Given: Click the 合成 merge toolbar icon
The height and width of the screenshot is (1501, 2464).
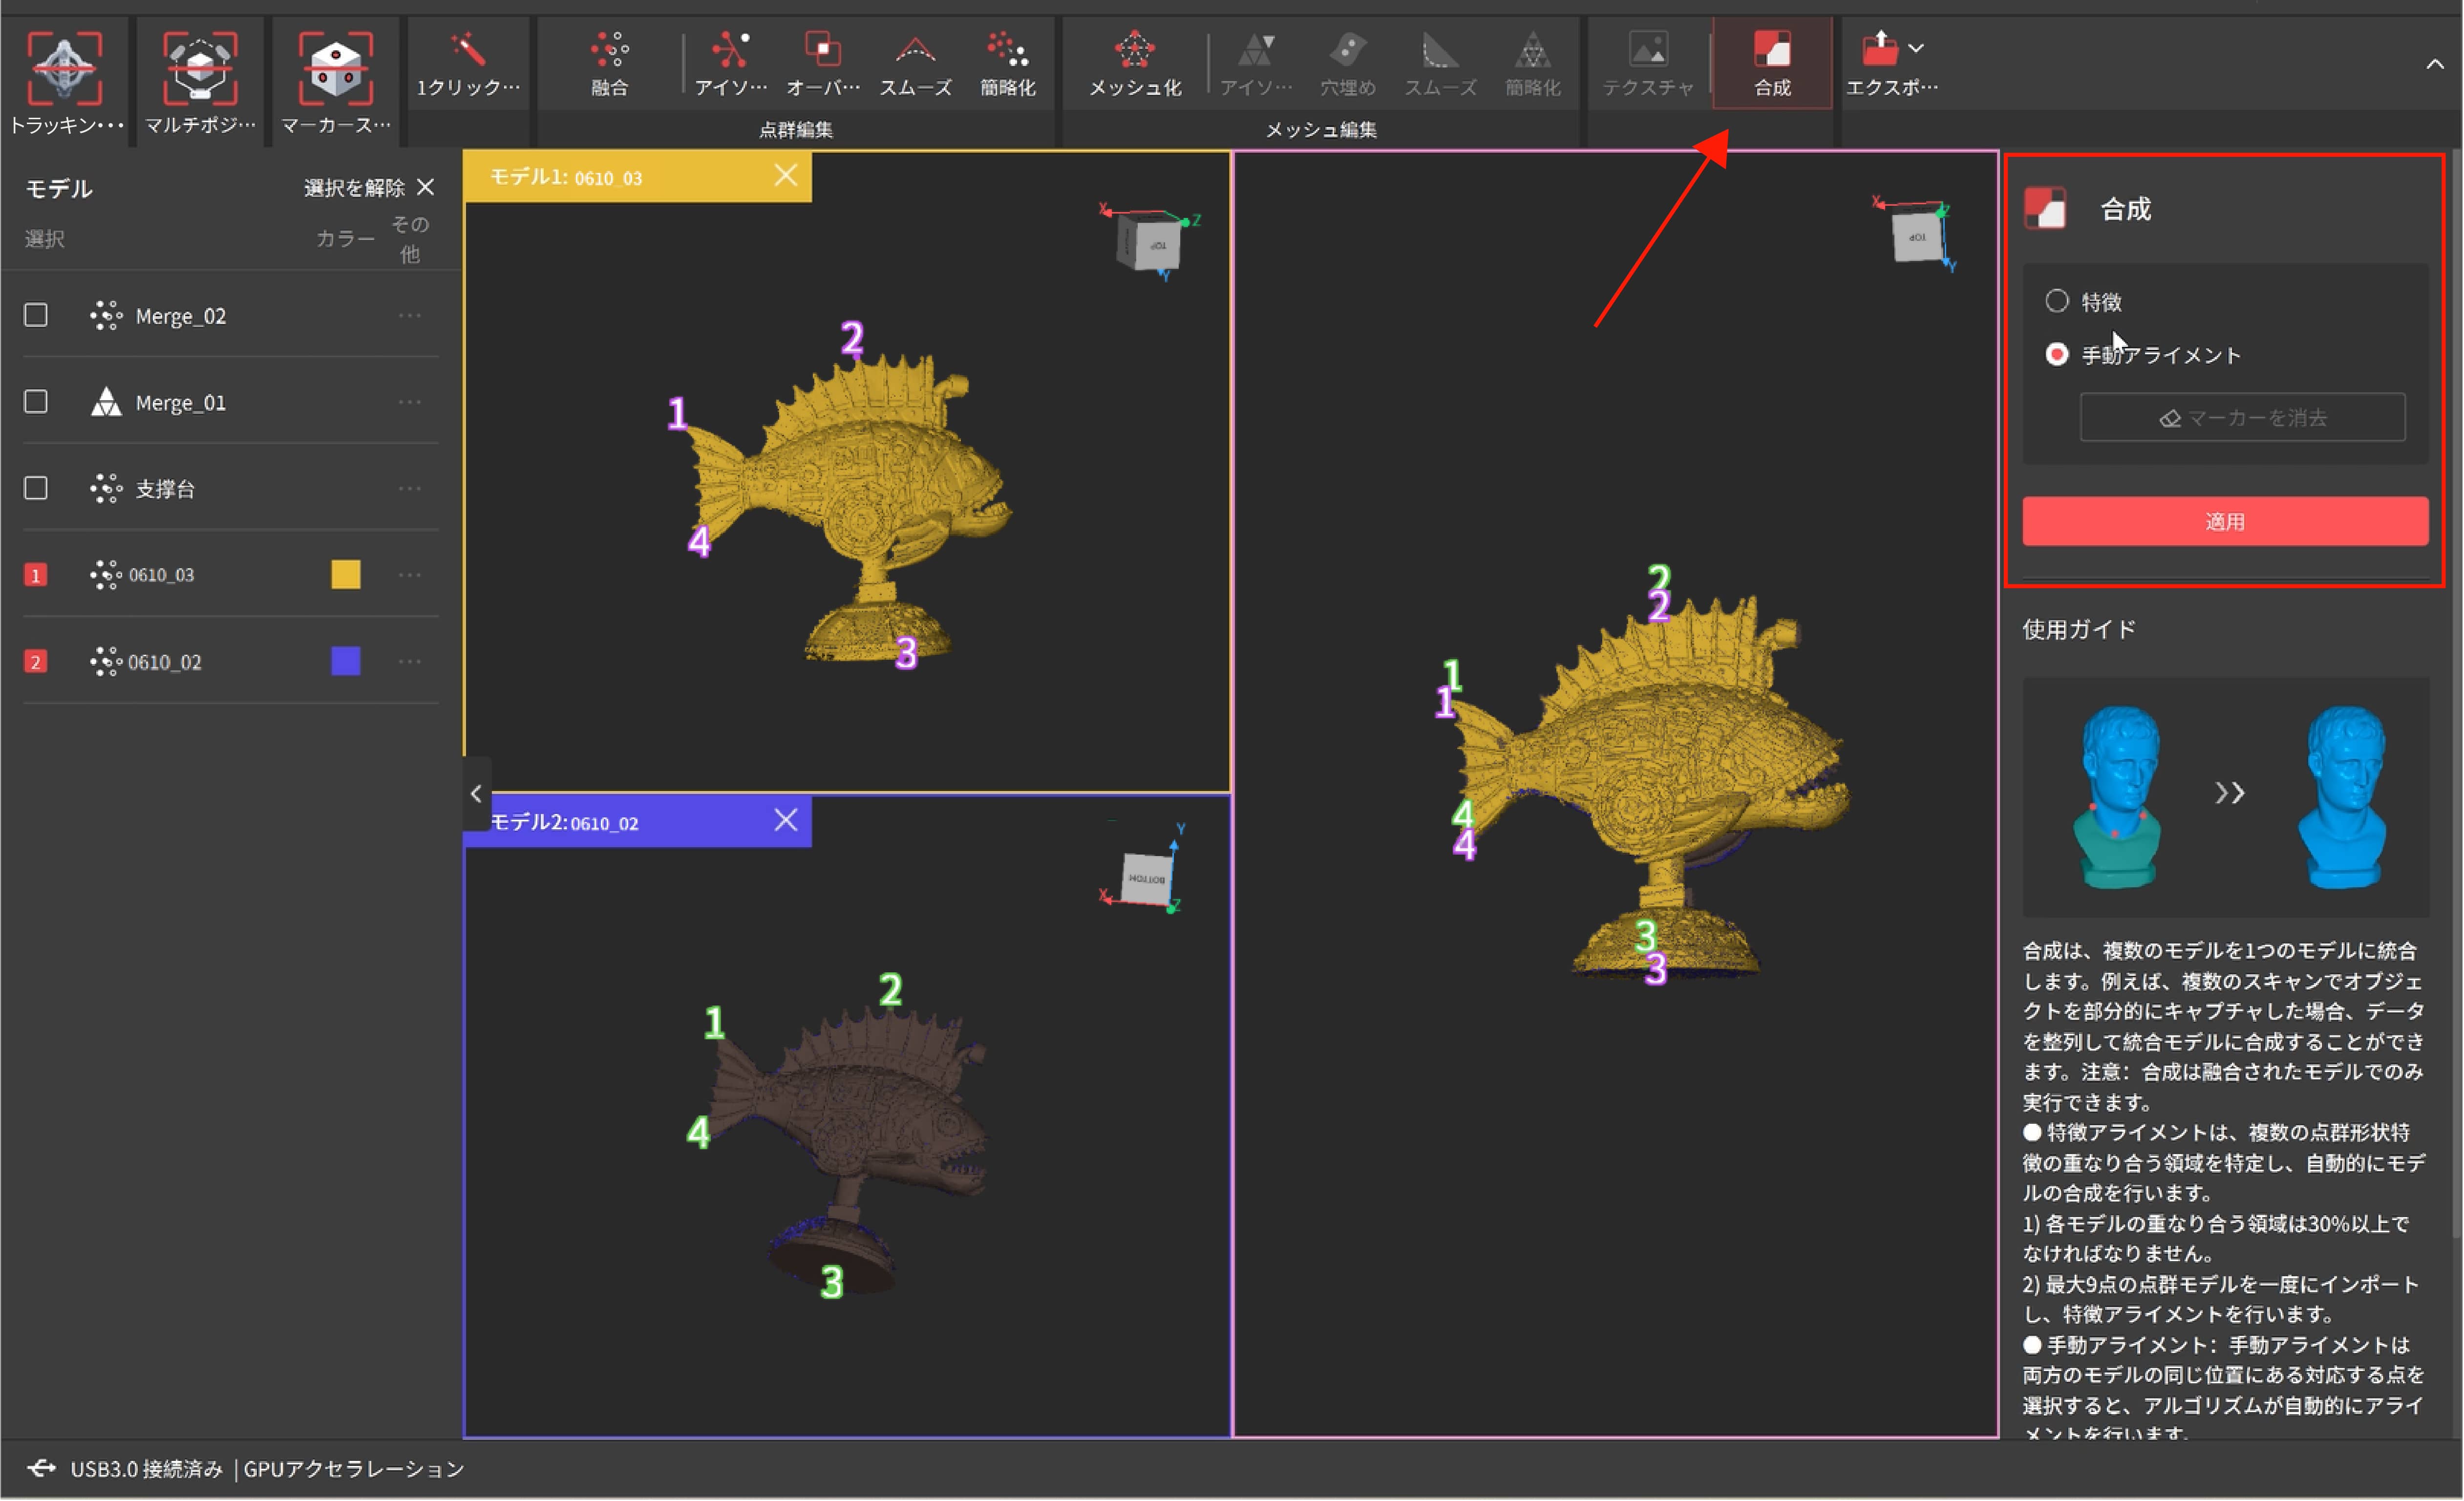Looking at the screenshot, I should (1772, 50).
